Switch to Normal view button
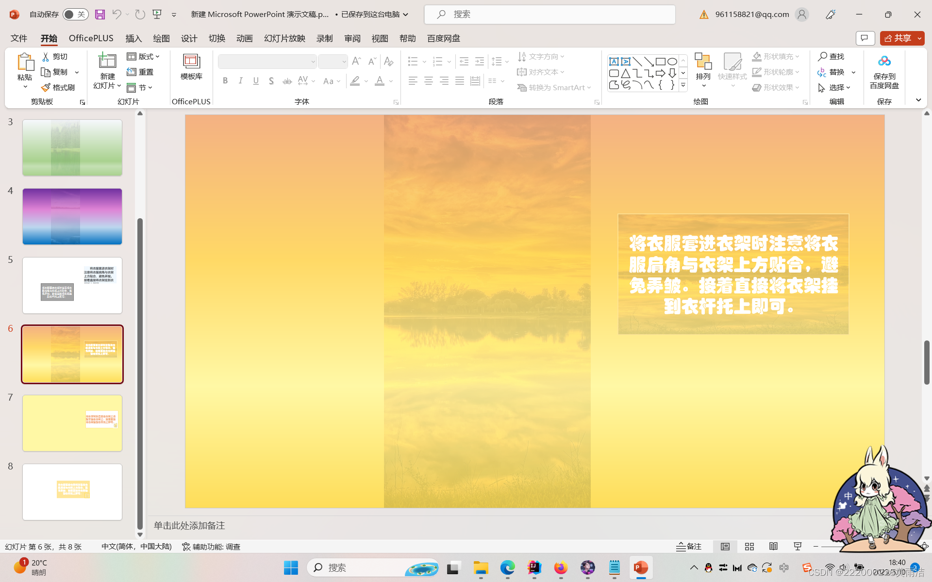932x582 pixels. point(725,547)
